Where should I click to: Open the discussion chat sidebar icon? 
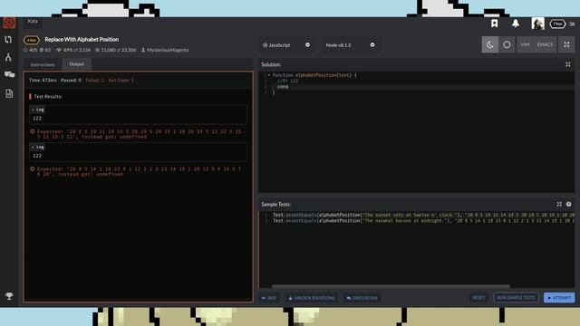9,74
